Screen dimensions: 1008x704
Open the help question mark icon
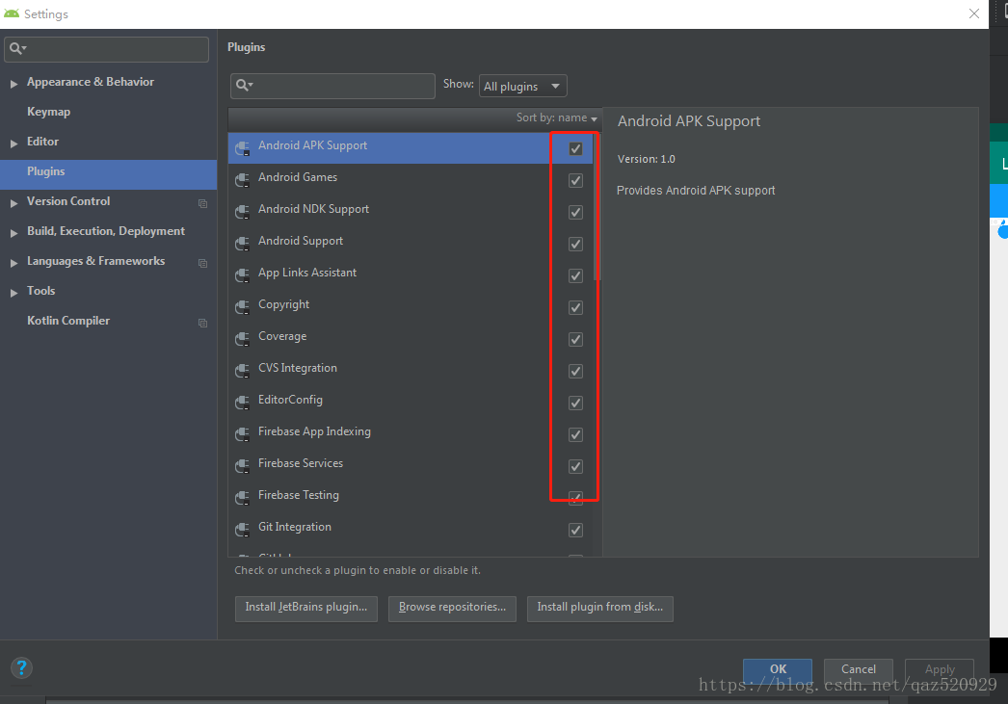click(x=21, y=668)
